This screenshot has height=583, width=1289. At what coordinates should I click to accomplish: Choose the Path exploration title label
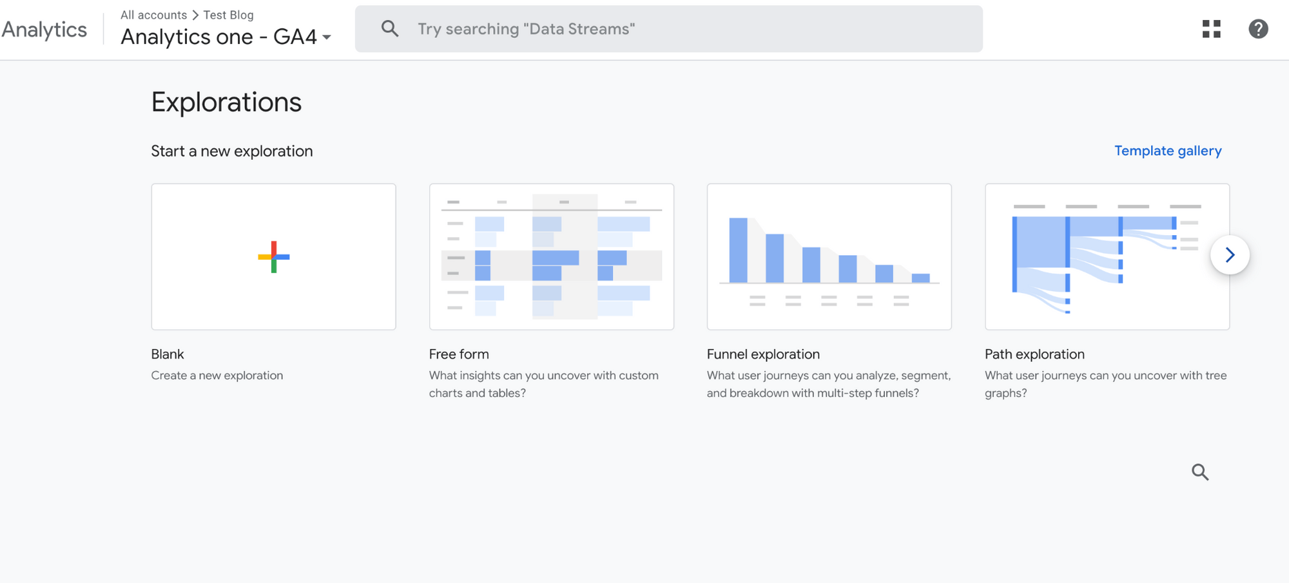pyautogui.click(x=1034, y=354)
